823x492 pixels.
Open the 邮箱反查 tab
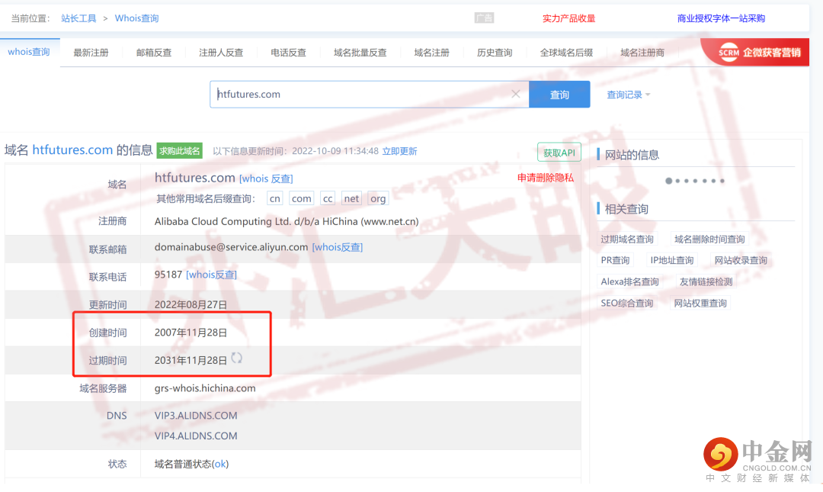(154, 53)
